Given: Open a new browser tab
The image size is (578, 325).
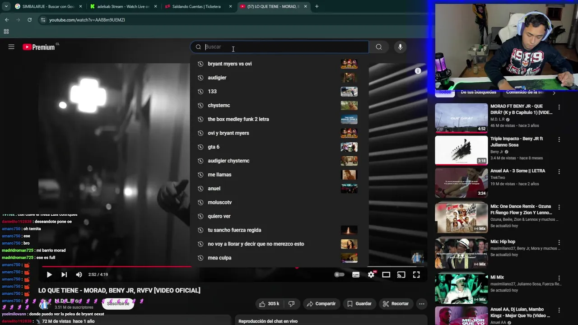Looking at the screenshot, I should 317,6.
